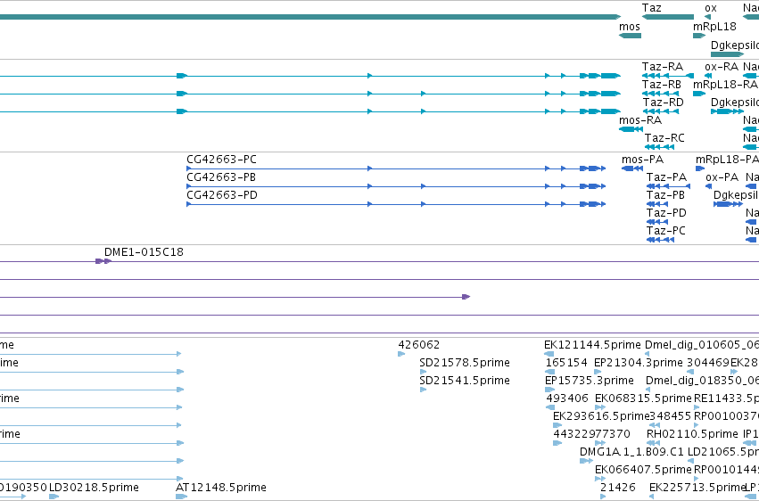Click the RH02110.5prime EST label
The width and height of the screenshot is (759, 501).
point(692,435)
